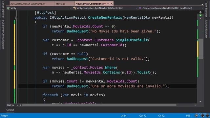Click the "if (customer == null)" line
The image size is (210, 118).
[66, 54]
